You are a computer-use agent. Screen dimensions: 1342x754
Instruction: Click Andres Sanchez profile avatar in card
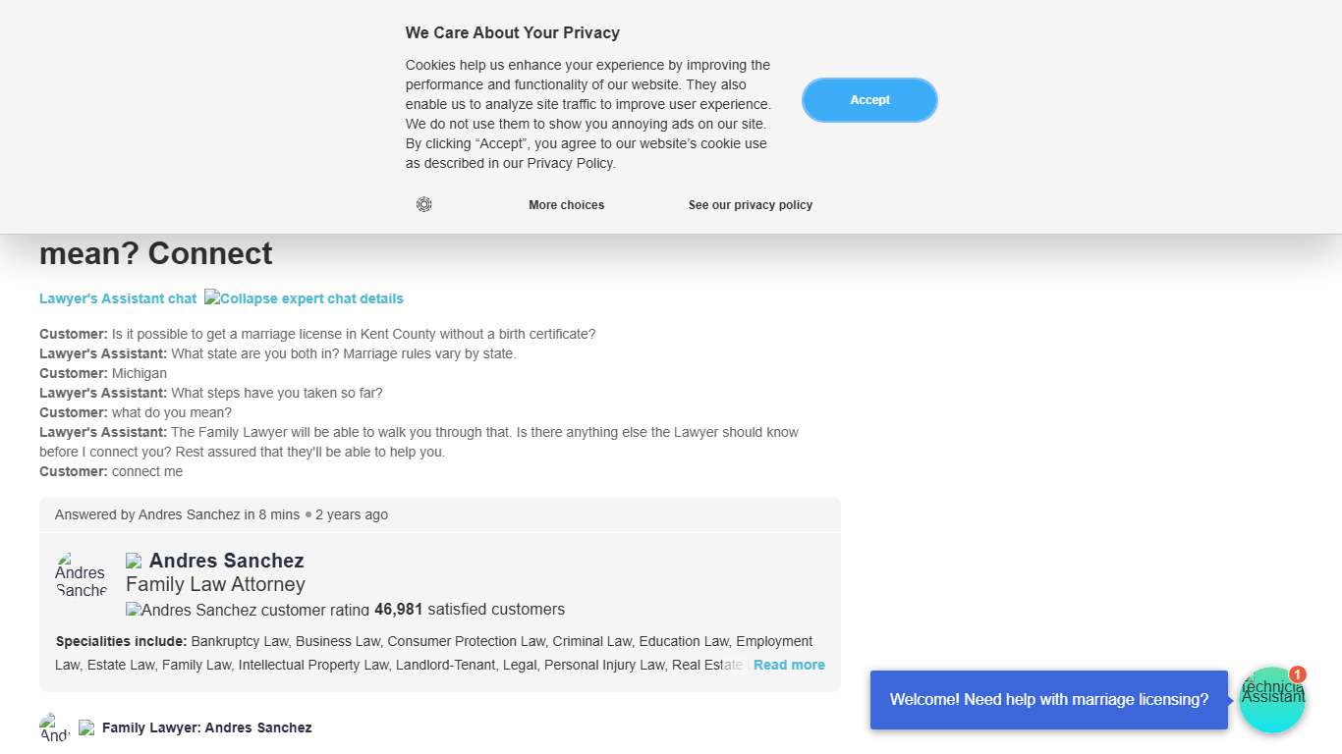point(81,574)
